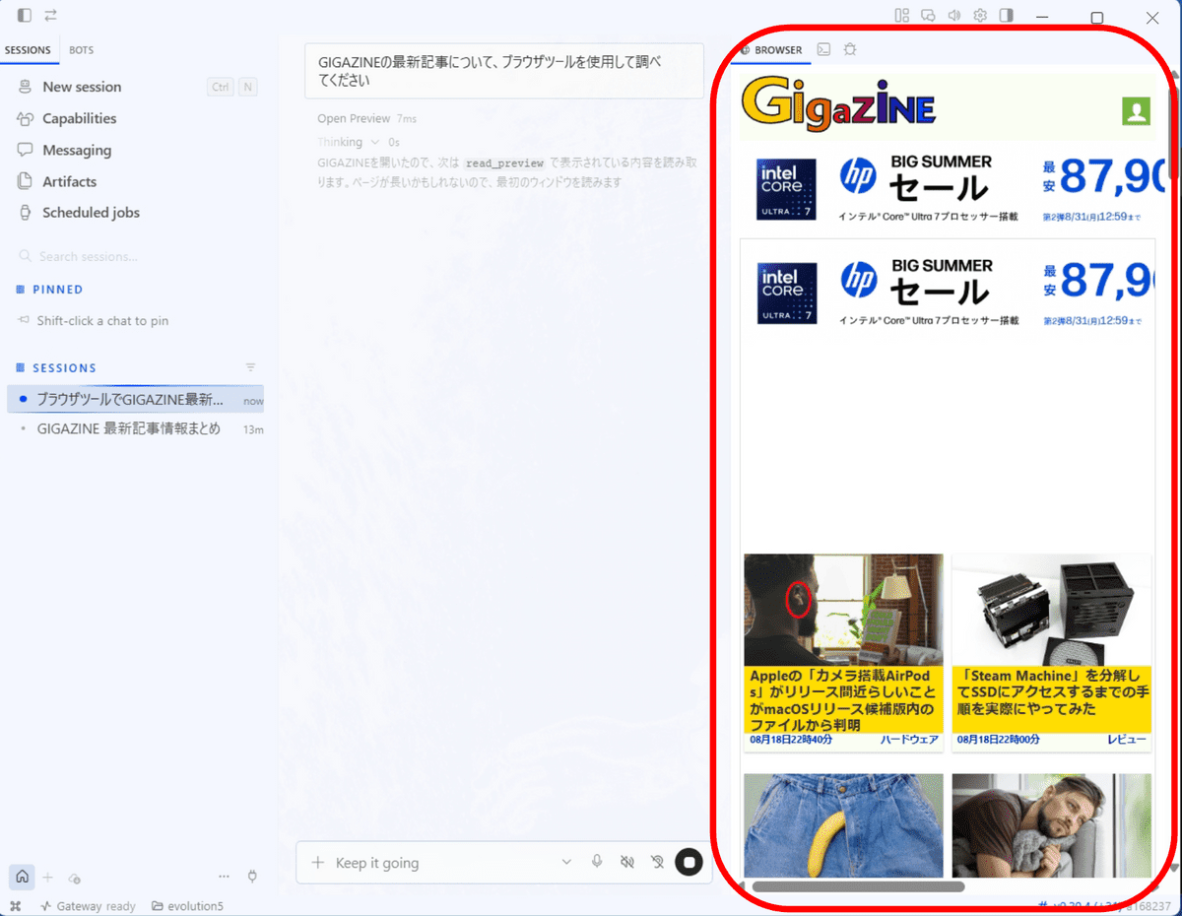Select the GIGAZINE 最新記事情報まとめ session
1182x916 pixels.
(136, 429)
